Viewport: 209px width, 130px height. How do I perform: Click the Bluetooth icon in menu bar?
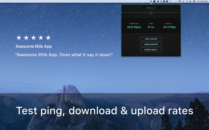tap(176, 1)
